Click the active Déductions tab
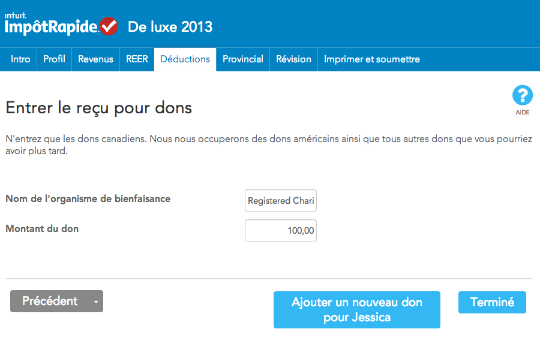The width and height of the screenshot is (540, 338). click(185, 59)
